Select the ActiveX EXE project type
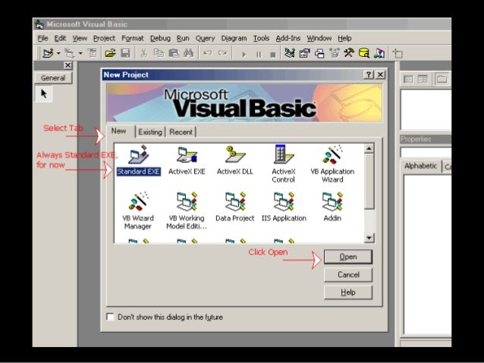Screen dimensions: 484x363 click(x=187, y=161)
